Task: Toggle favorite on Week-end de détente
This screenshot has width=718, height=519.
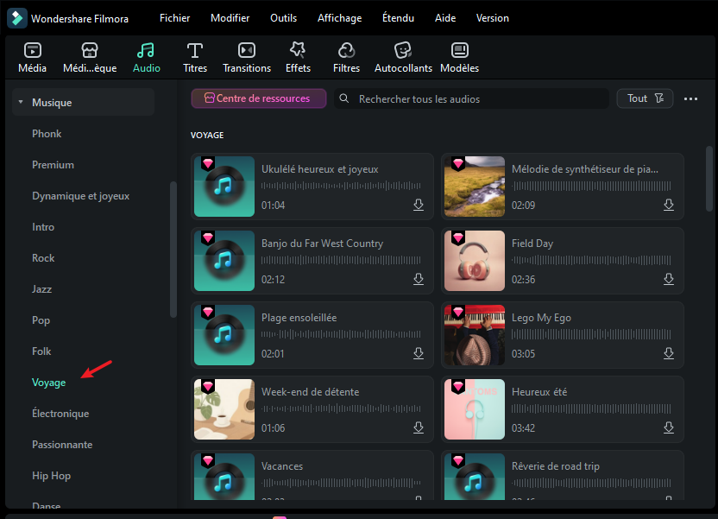Action: 207,386
